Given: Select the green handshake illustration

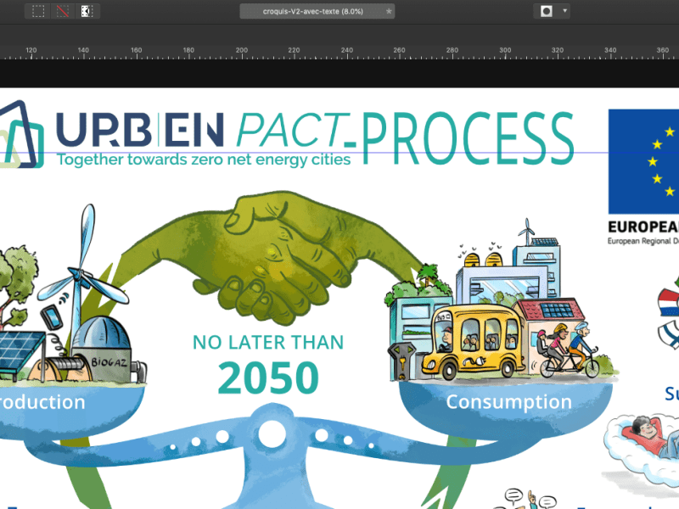Looking at the screenshot, I should coord(272,255).
